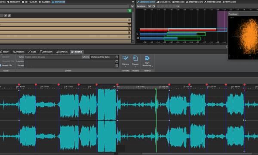Open the Scheme dropdown Unchanged File Name
258x155 pixels.
(x=104, y=57)
